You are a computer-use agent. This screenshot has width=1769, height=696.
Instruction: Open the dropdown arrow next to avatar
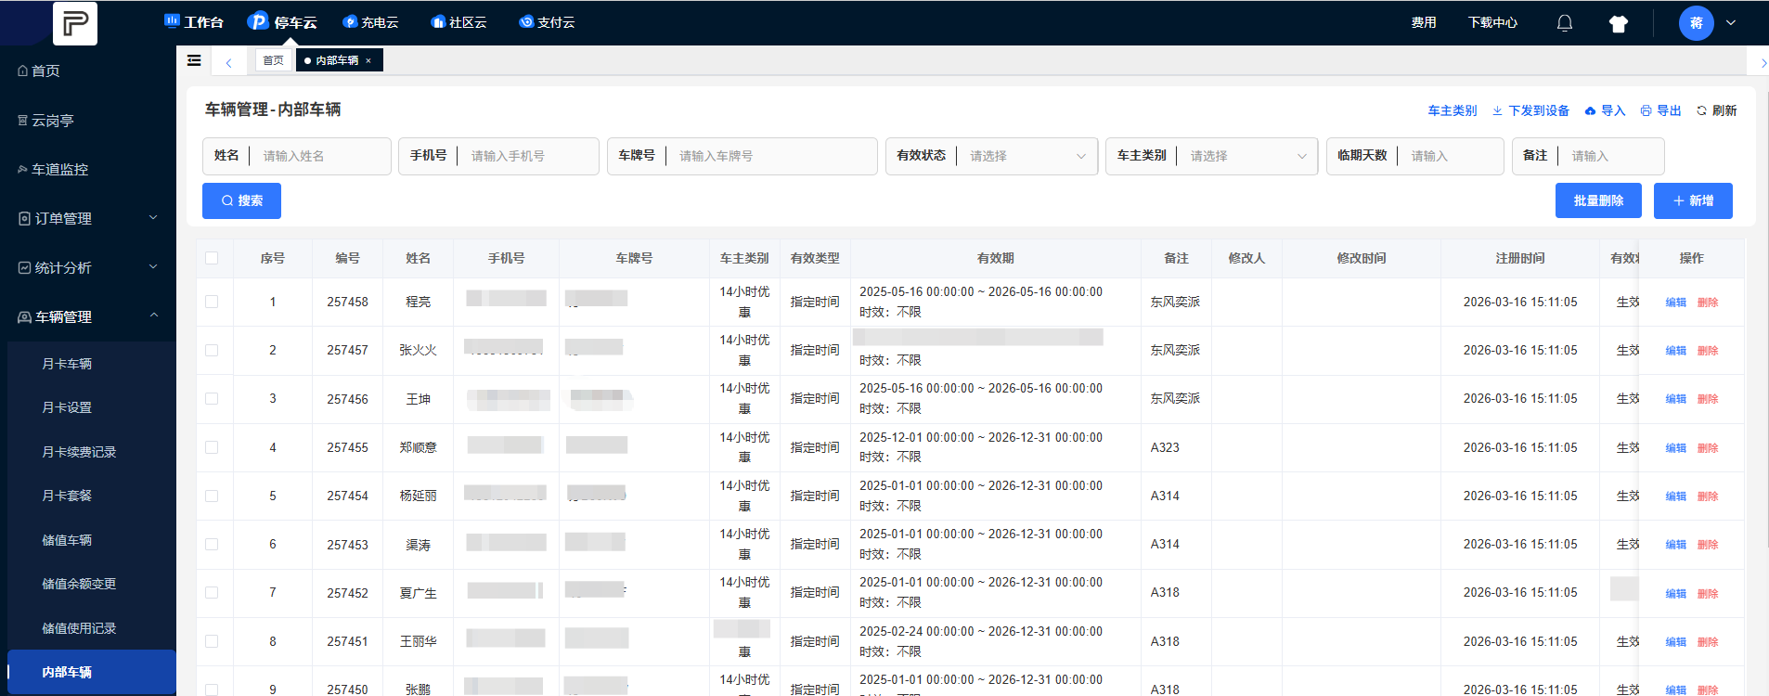[1731, 23]
